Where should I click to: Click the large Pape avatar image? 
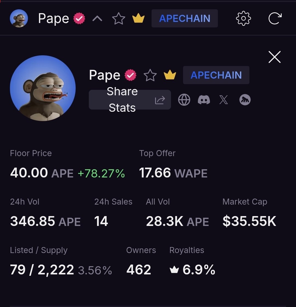(x=43, y=88)
